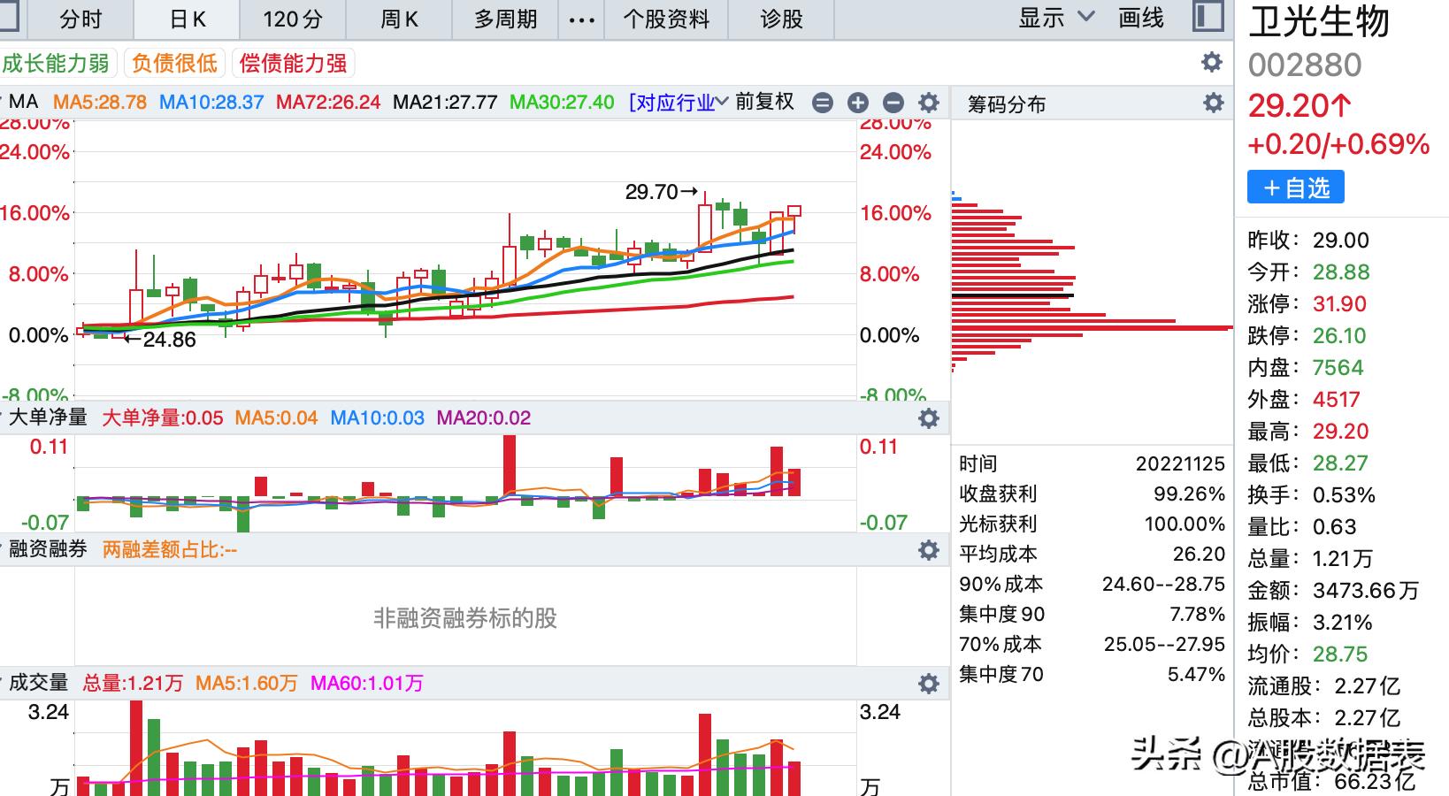Click the latest candlestick on K-line chart

(x=793, y=211)
